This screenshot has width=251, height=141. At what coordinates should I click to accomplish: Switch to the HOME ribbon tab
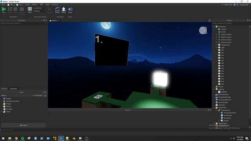tap(27, 5)
